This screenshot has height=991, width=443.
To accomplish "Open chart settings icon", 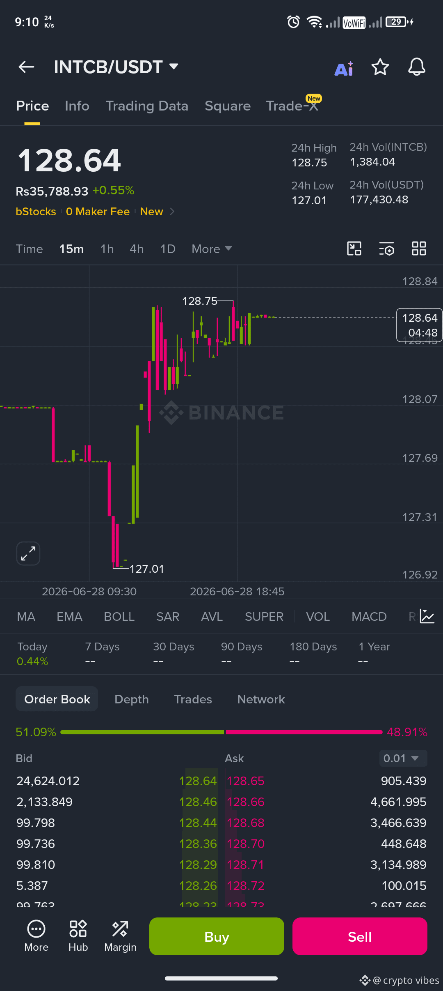I will tap(386, 249).
